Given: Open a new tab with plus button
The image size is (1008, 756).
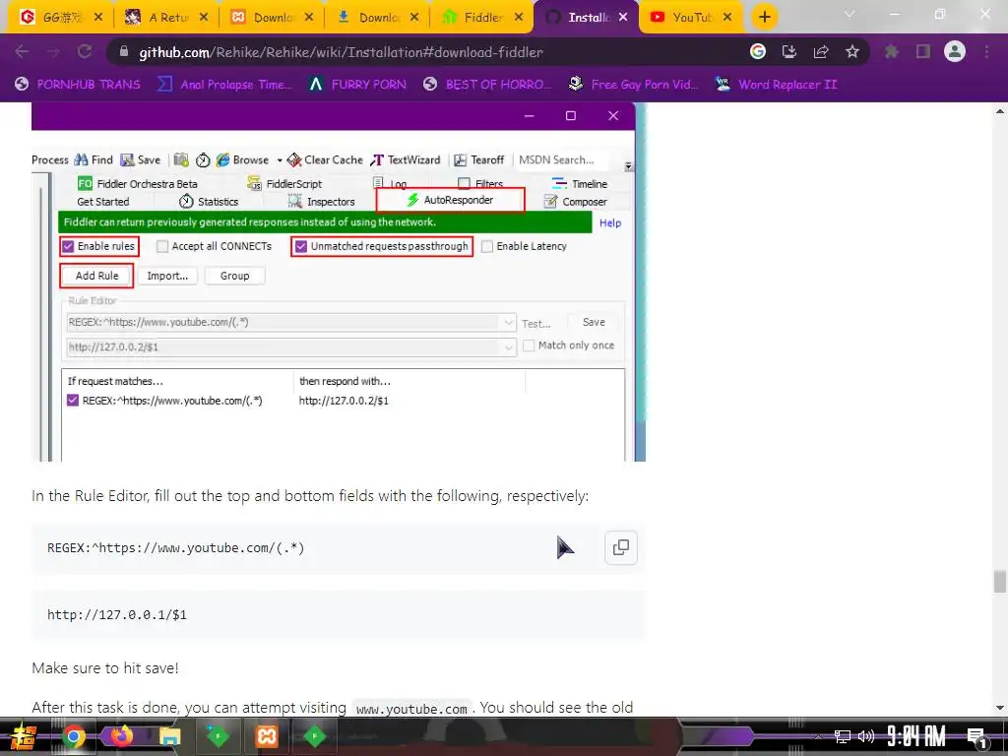Looking at the screenshot, I should pos(764,18).
